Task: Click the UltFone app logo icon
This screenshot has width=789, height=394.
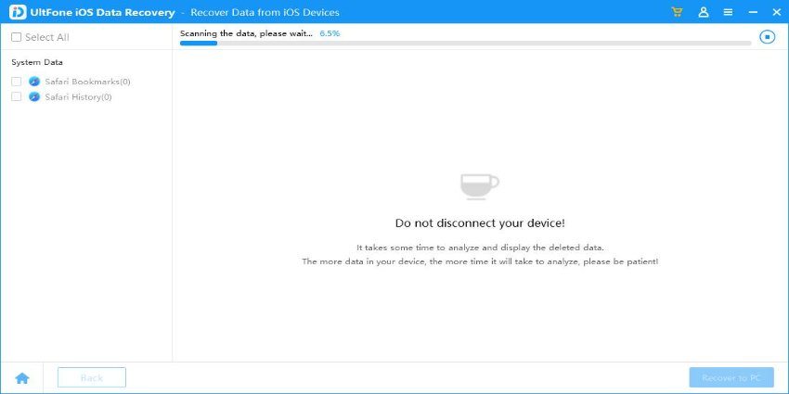Action: (x=18, y=12)
